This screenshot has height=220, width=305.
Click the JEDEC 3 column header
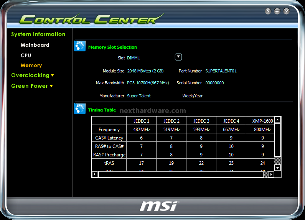pos(201,121)
